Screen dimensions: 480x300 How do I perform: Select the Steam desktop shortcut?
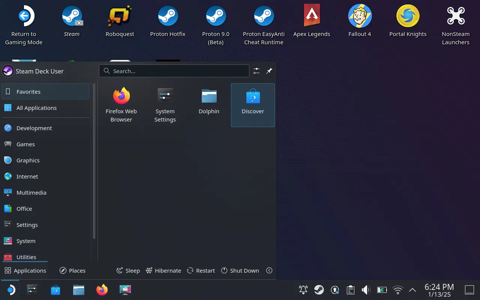[x=72, y=22]
